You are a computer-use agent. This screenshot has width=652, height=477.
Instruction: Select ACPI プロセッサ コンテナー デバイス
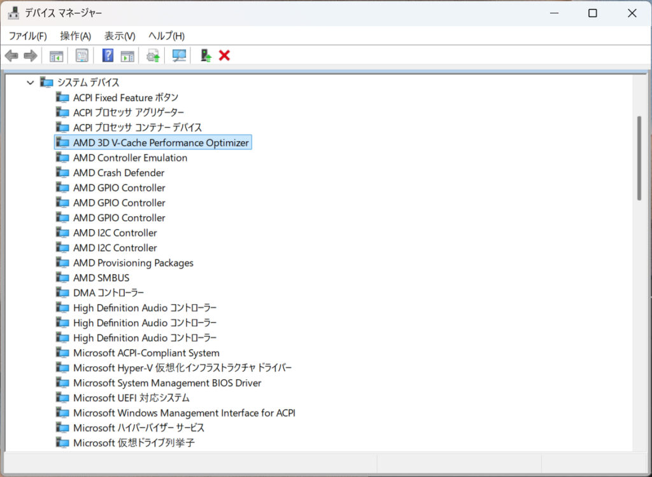[x=138, y=128]
